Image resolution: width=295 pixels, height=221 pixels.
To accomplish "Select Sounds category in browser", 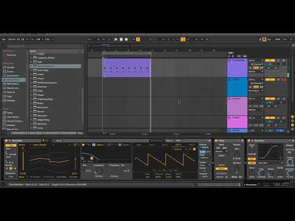I will [x=10, y=68].
